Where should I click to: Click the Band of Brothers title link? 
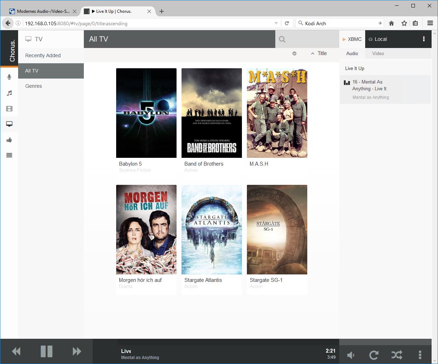pyautogui.click(x=204, y=164)
